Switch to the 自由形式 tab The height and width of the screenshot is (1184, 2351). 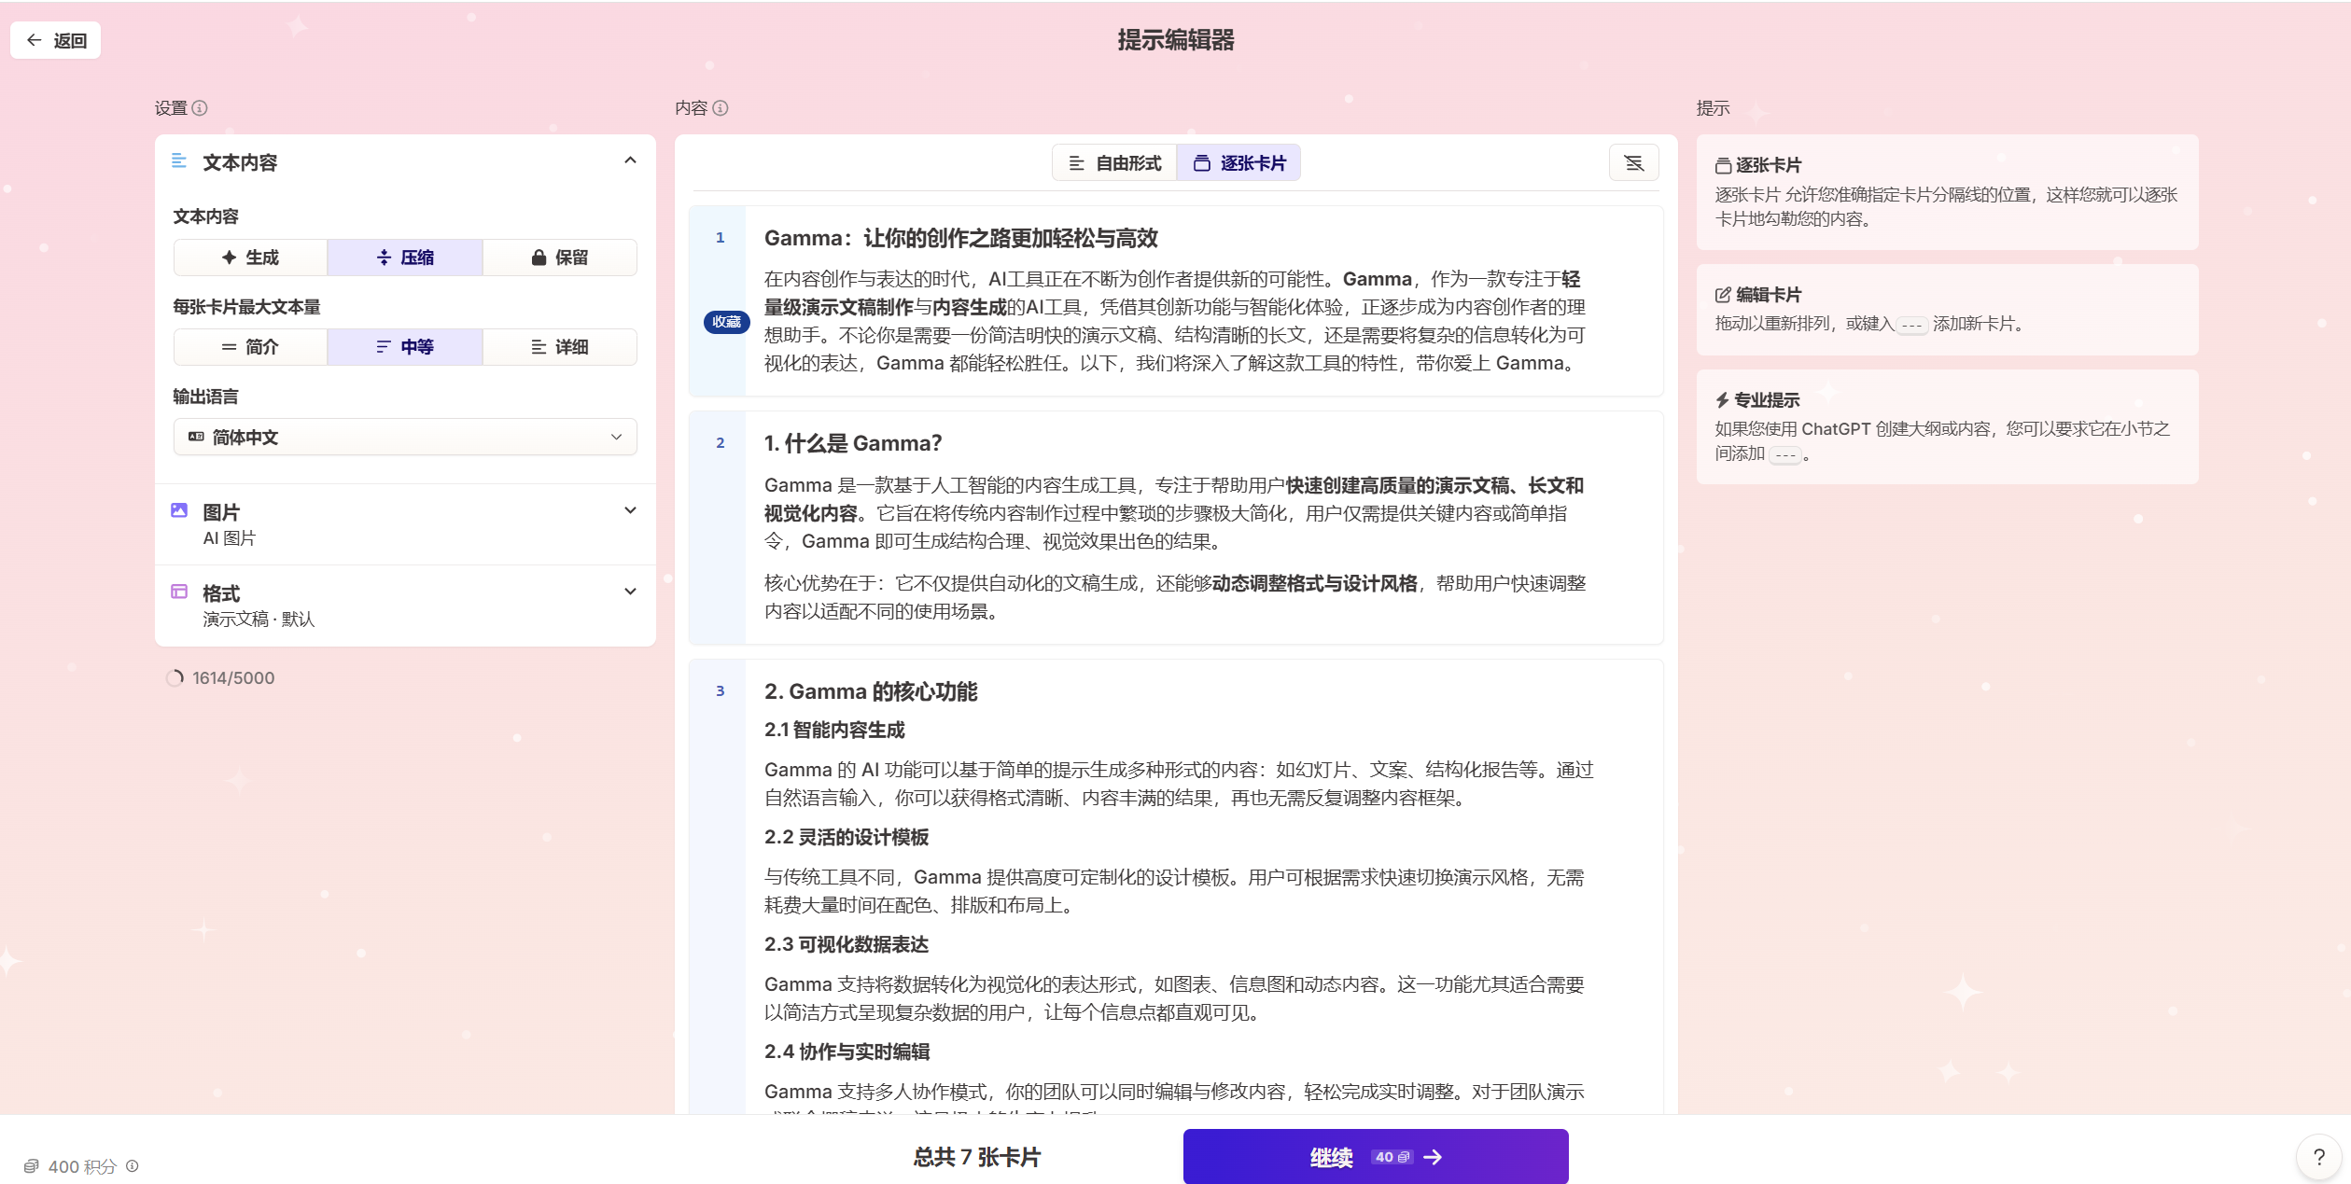(x=1114, y=163)
